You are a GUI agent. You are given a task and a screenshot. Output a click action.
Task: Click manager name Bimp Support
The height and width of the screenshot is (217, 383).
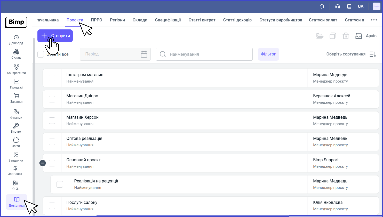click(326, 160)
